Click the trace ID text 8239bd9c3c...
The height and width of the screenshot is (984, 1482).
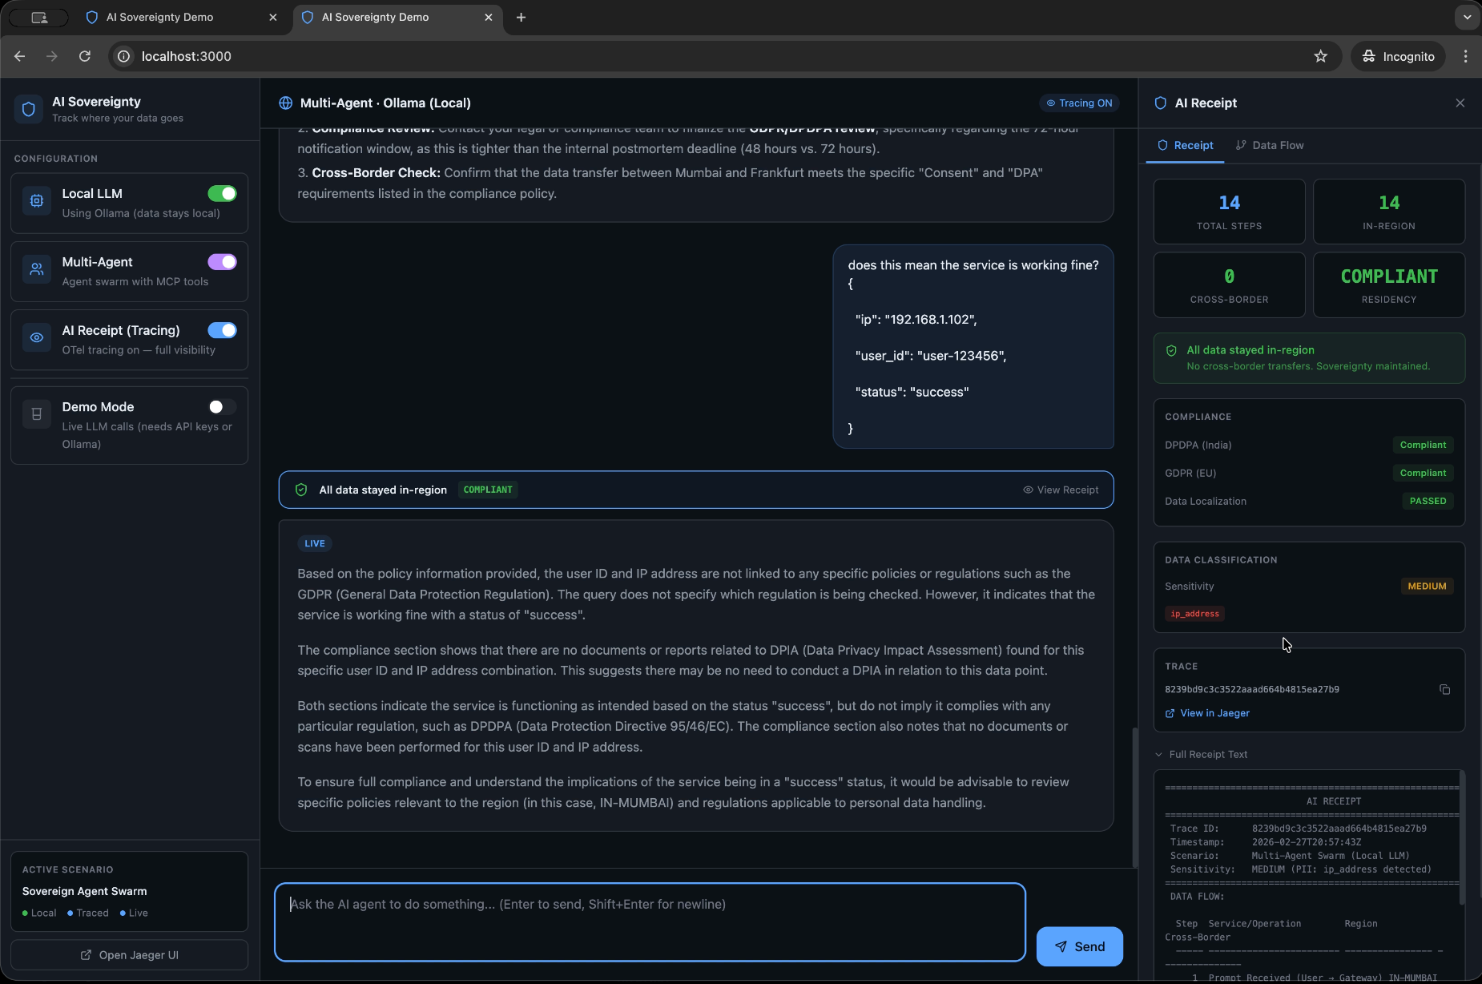point(1251,689)
